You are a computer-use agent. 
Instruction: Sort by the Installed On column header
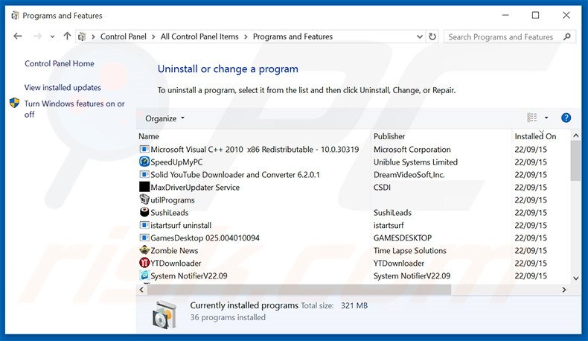click(535, 136)
